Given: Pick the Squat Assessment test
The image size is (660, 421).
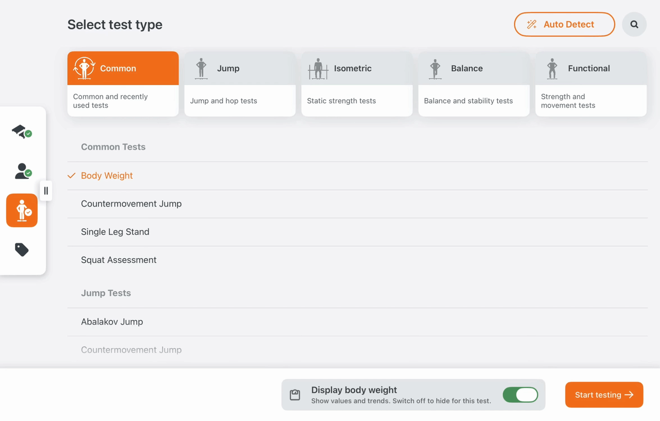Looking at the screenshot, I should pos(357,260).
